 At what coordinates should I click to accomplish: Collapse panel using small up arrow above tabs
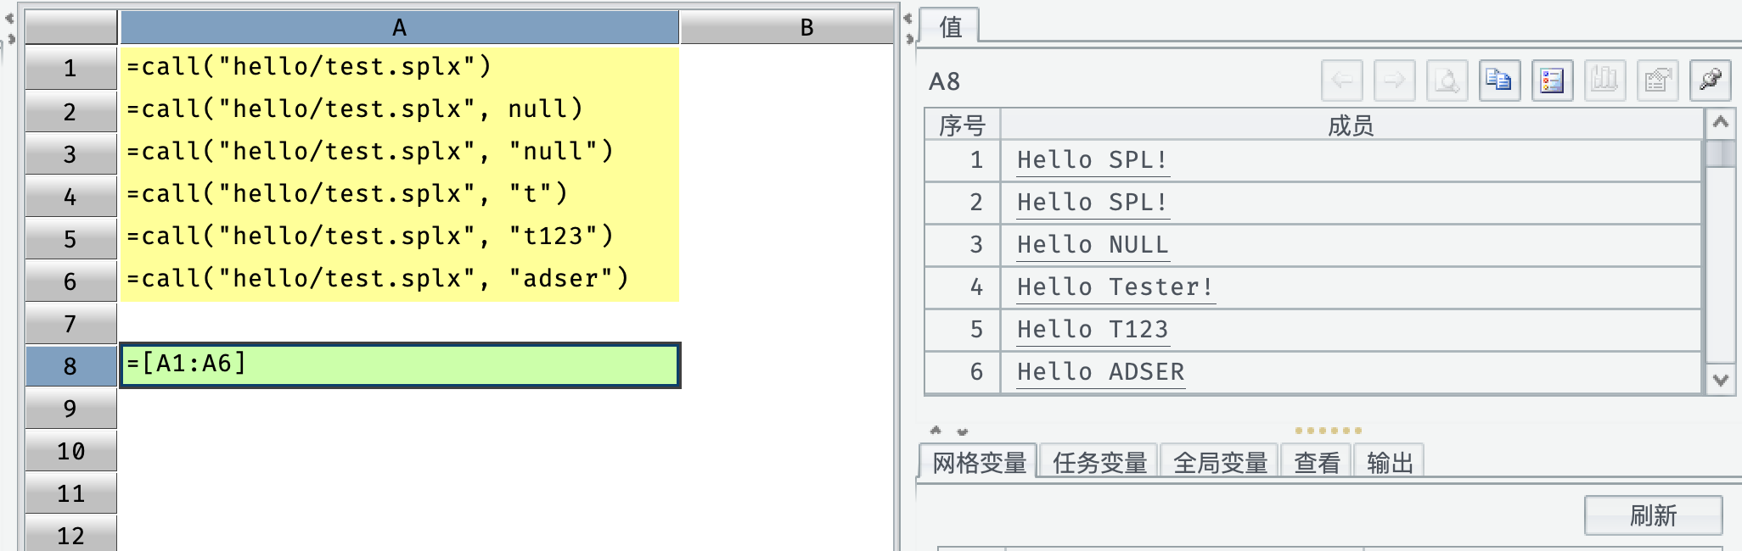pos(936,431)
